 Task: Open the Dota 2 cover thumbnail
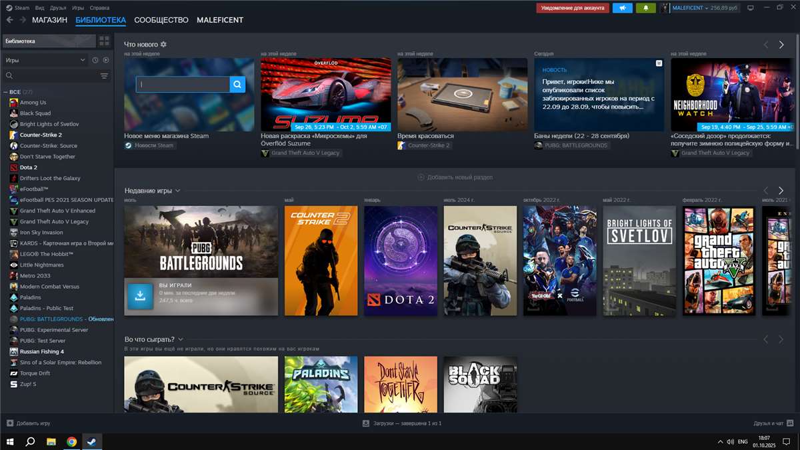click(401, 261)
